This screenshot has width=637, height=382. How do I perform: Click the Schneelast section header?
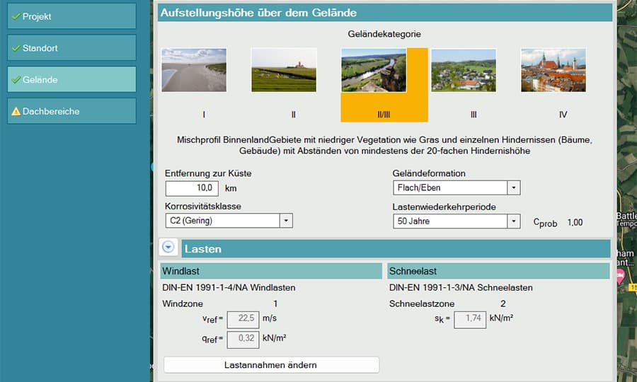point(498,271)
